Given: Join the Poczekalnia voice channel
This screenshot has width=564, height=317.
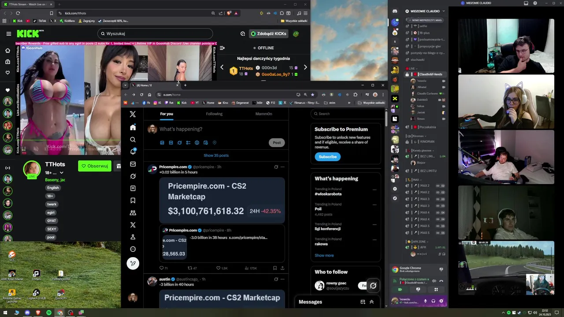Looking at the screenshot, I should tap(427, 127).
